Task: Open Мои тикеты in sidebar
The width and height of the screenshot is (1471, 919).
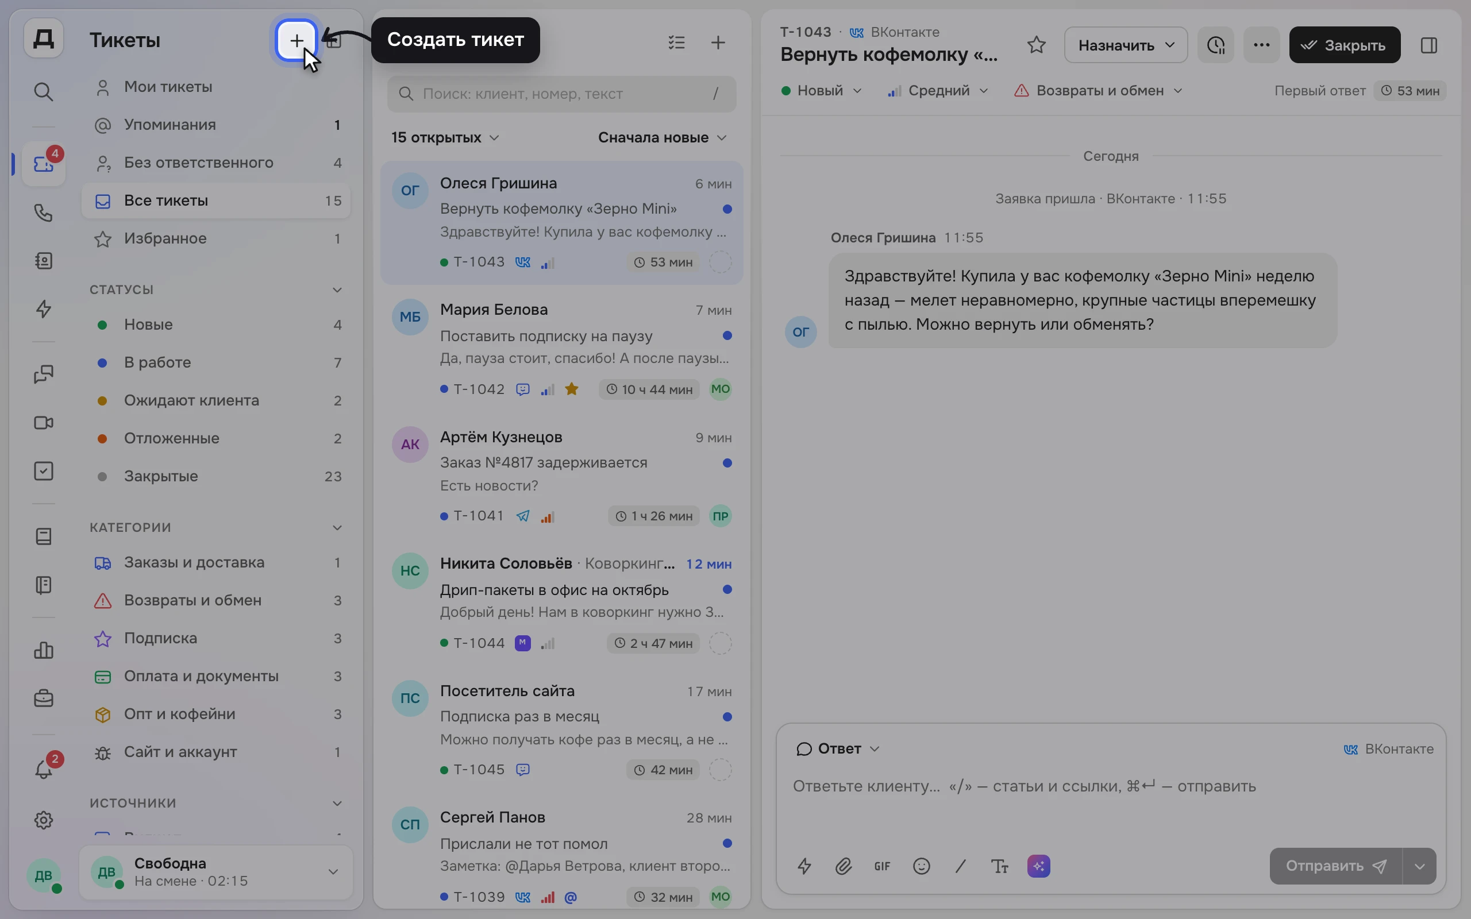Action: tap(216, 87)
